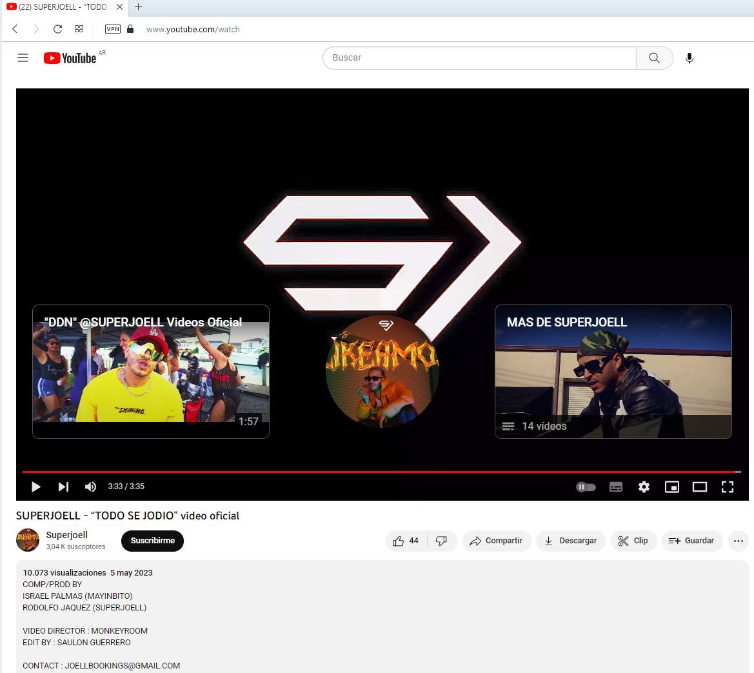Click the Suscribirme button
The width and height of the screenshot is (754, 673).
pyautogui.click(x=152, y=541)
